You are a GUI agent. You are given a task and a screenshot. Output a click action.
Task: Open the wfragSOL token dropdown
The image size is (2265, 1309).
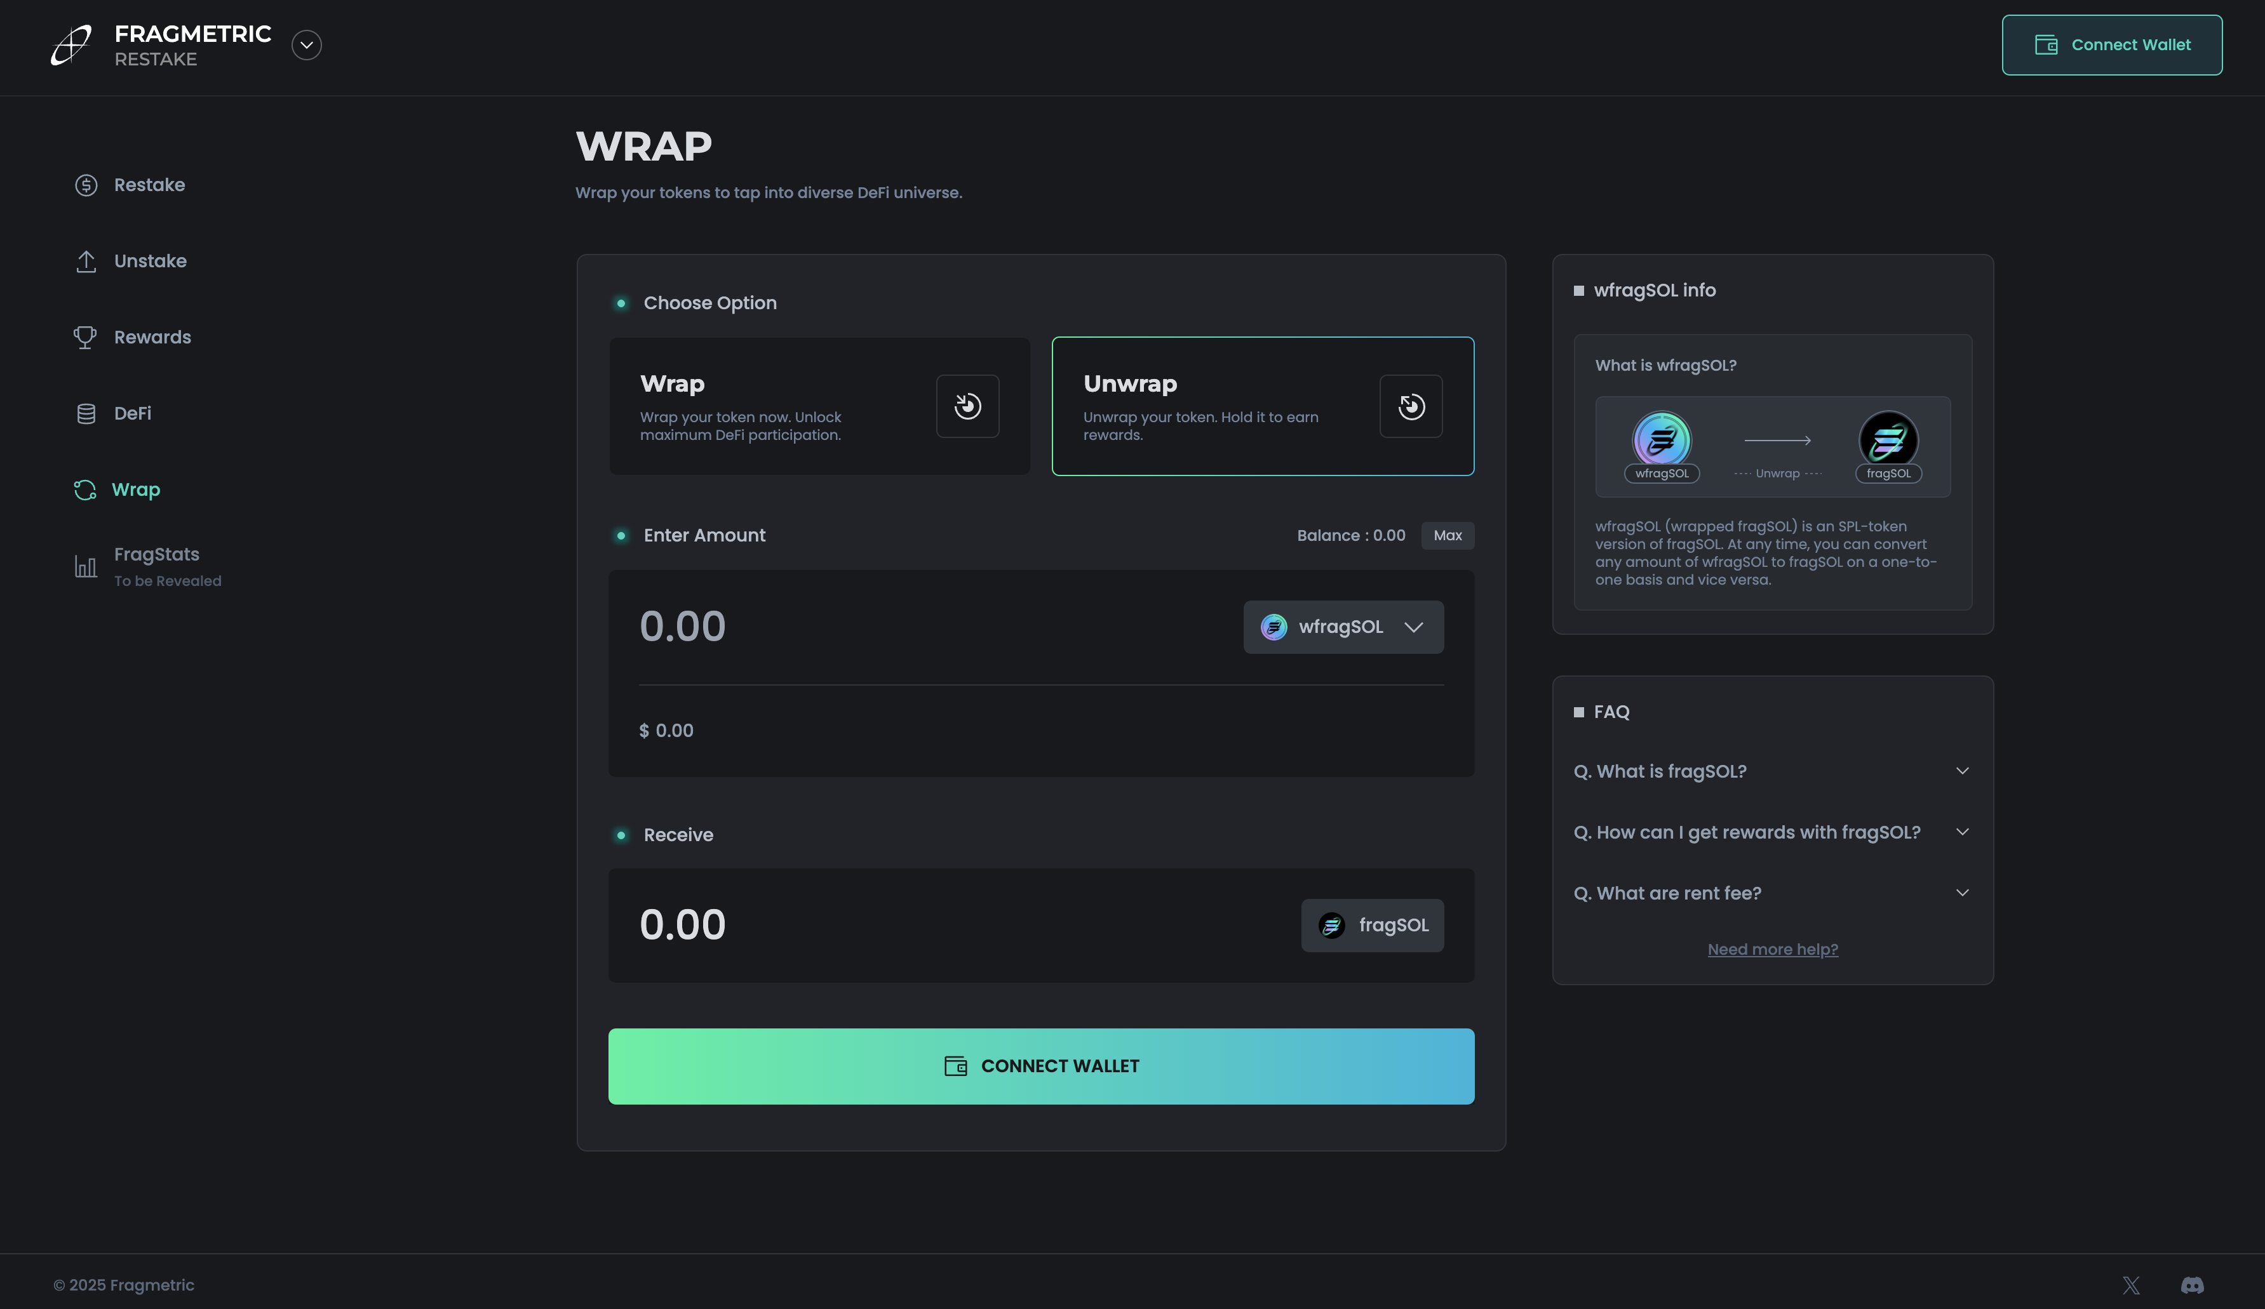coord(1343,627)
